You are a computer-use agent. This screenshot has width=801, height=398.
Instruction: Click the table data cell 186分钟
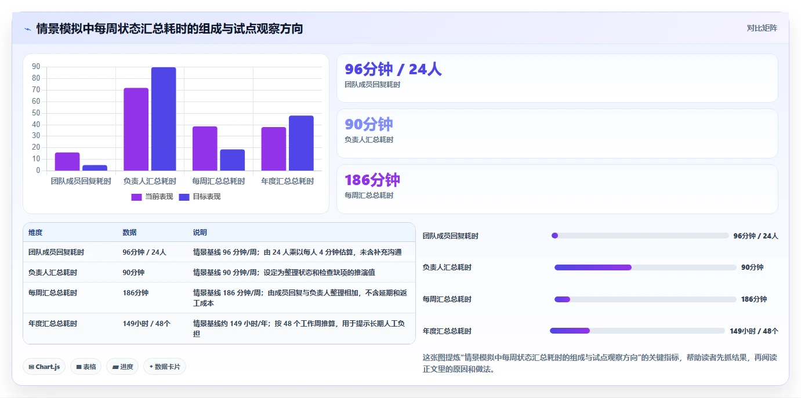point(135,293)
